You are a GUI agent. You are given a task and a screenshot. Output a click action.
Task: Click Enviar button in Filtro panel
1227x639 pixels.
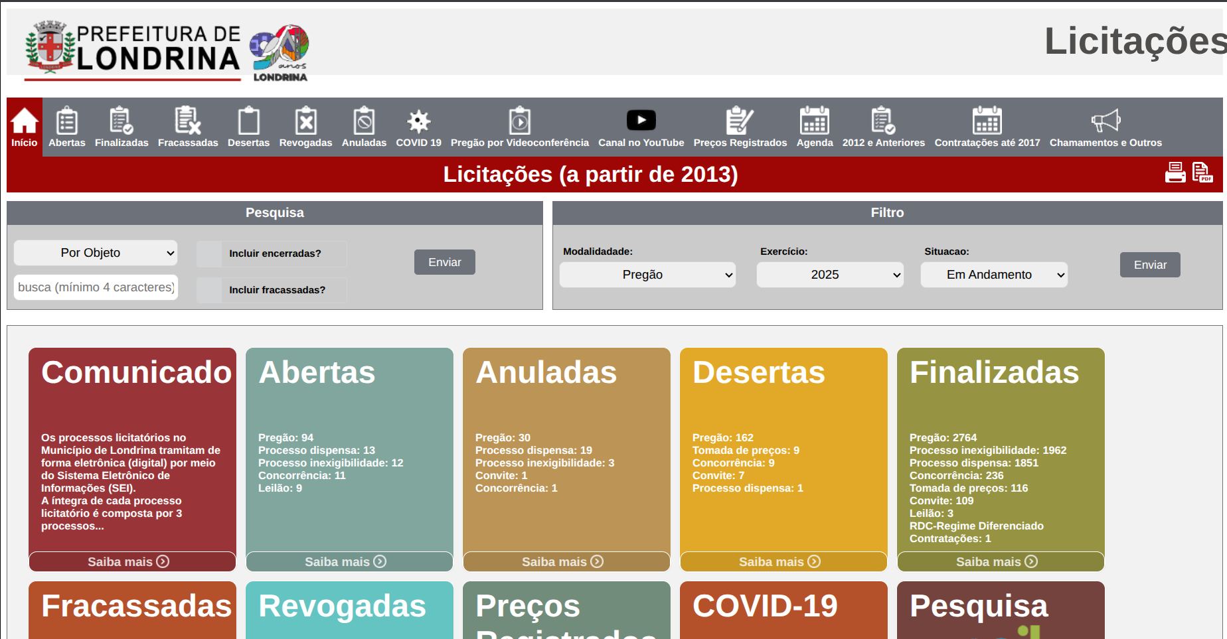[1150, 265]
